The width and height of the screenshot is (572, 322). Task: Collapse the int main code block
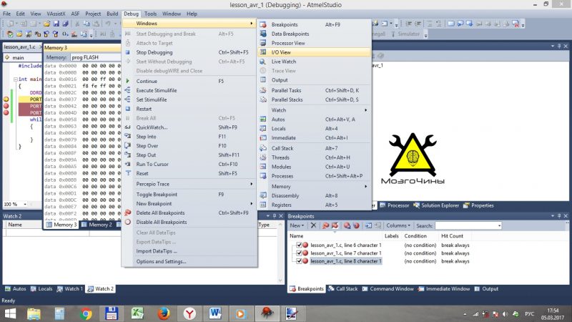pyautogui.click(x=15, y=79)
